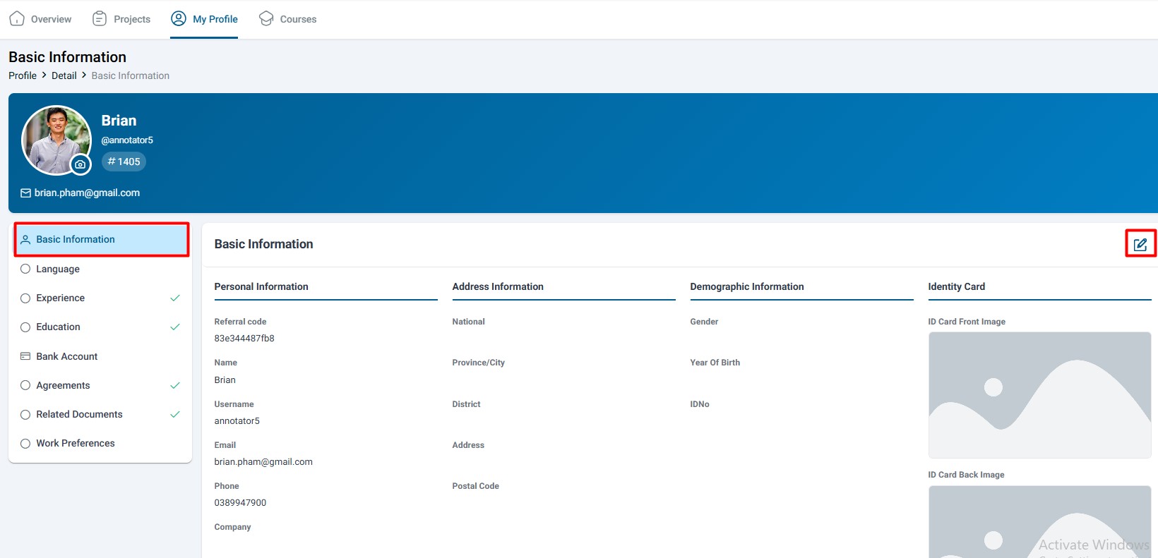1158x558 pixels.
Task: Open the Education section in sidebar
Action: pyautogui.click(x=59, y=327)
